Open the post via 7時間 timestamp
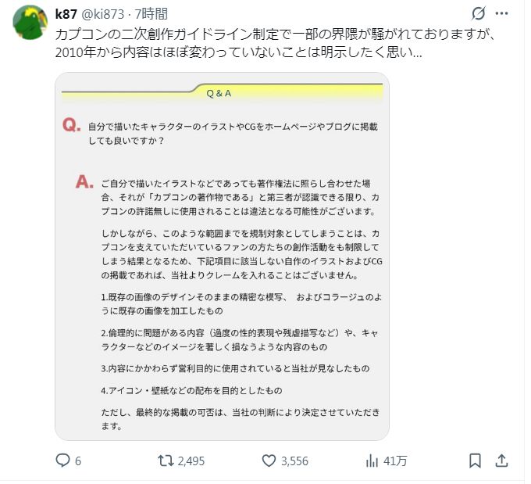 tap(150, 15)
